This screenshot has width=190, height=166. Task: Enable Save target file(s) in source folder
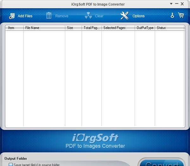[x=11, y=164]
